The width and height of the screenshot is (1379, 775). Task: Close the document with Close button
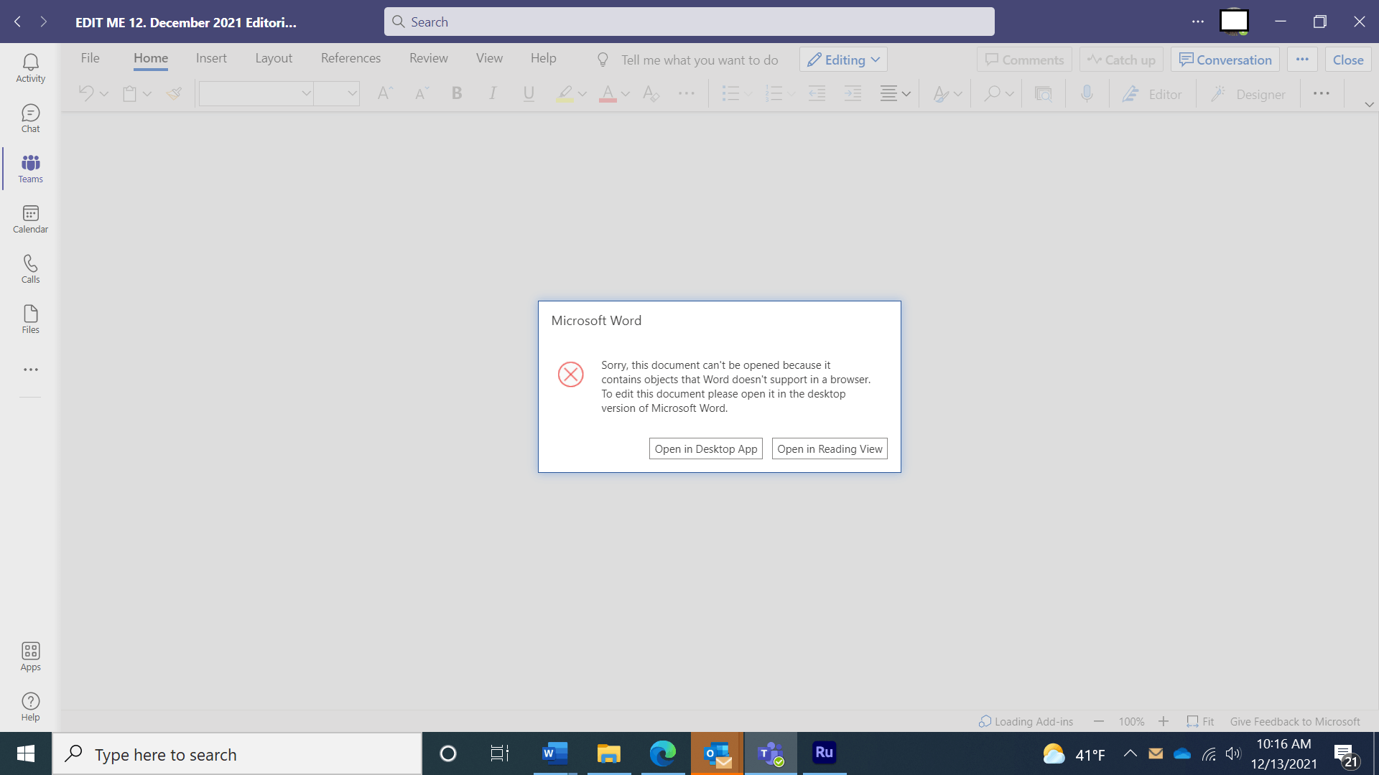coord(1348,60)
